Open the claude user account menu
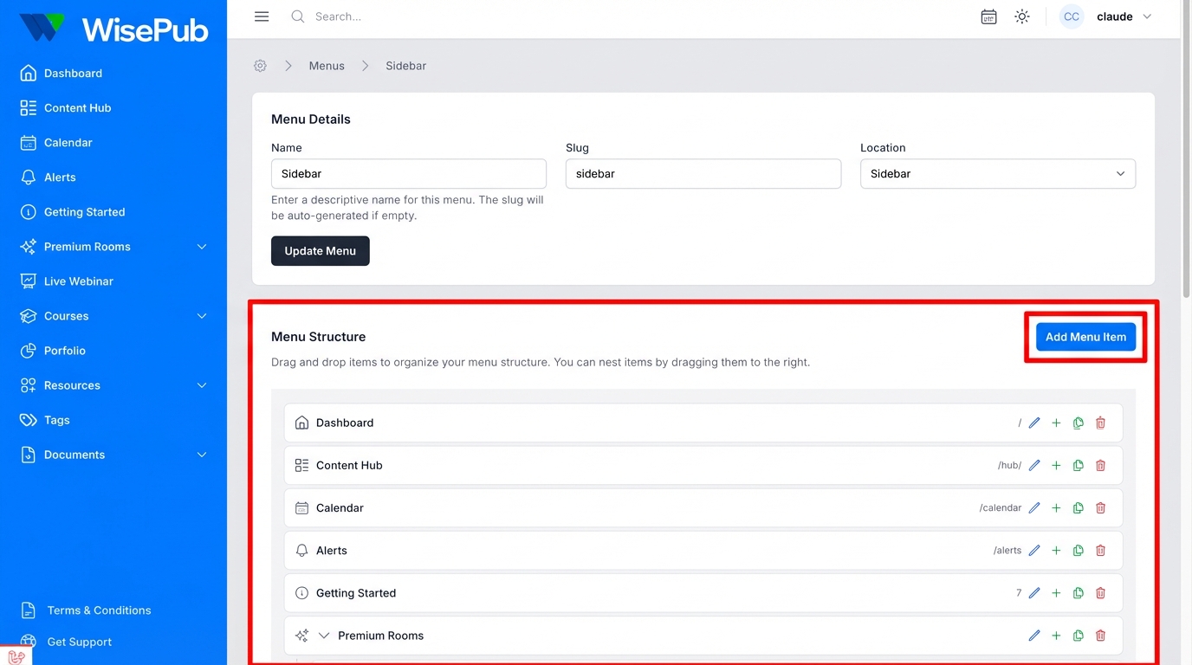Image resolution: width=1192 pixels, height=665 pixels. tap(1108, 16)
